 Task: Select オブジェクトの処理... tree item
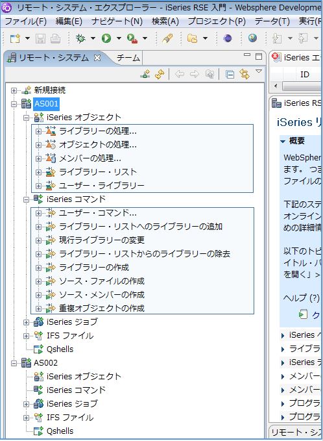(x=98, y=145)
